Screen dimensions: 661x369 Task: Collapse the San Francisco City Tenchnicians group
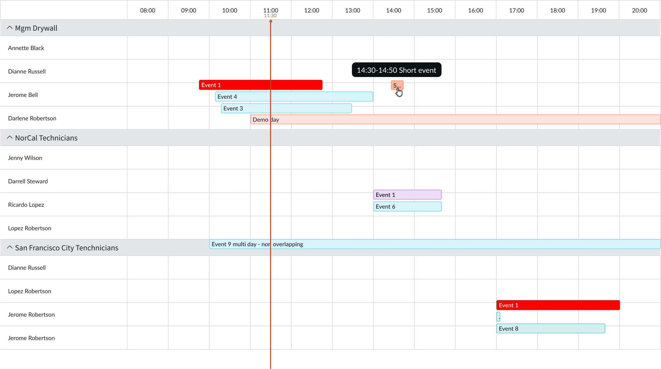tap(9, 247)
